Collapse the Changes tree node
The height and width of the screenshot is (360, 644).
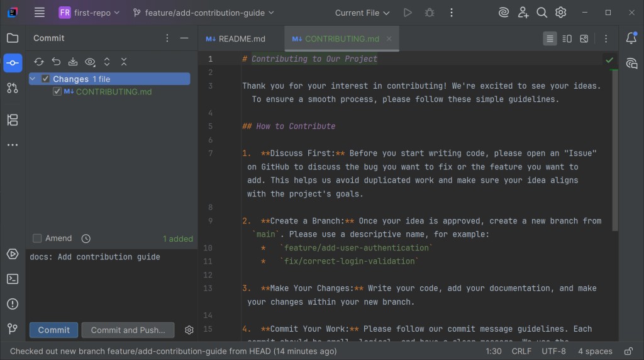tap(33, 79)
